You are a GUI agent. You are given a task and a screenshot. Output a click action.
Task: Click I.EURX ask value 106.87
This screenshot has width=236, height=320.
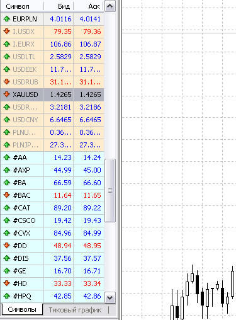(90, 44)
